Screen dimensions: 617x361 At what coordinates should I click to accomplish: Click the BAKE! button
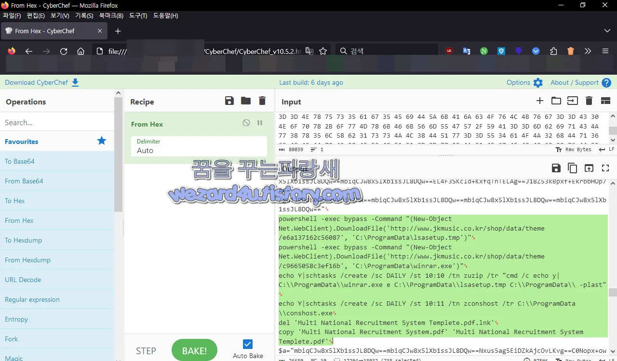point(194,351)
